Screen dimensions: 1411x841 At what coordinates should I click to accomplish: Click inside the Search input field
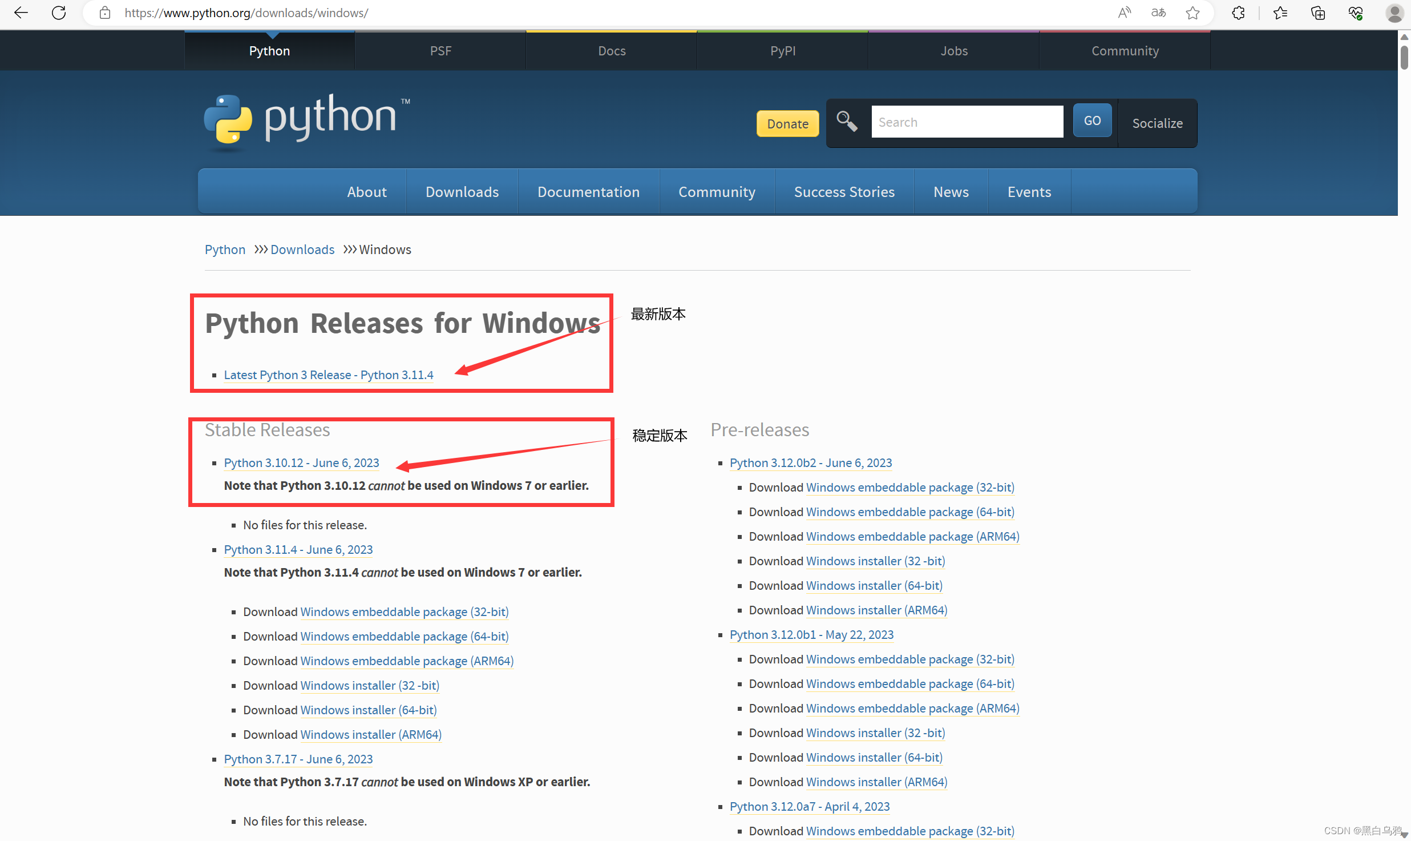coord(967,121)
